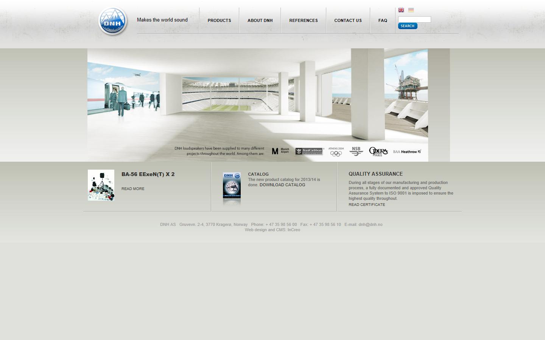Switch language using the English flag icon
The height and width of the screenshot is (340, 545).
pos(401,10)
